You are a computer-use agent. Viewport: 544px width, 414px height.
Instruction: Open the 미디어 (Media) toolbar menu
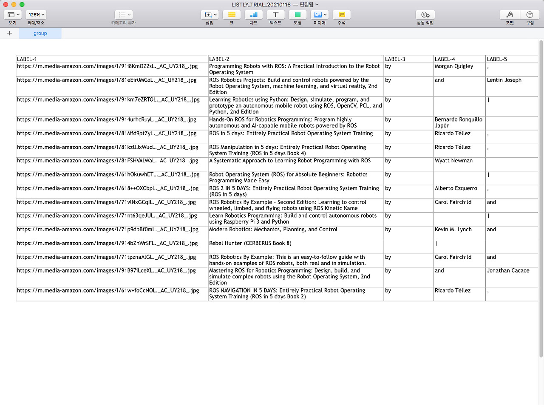click(x=320, y=15)
